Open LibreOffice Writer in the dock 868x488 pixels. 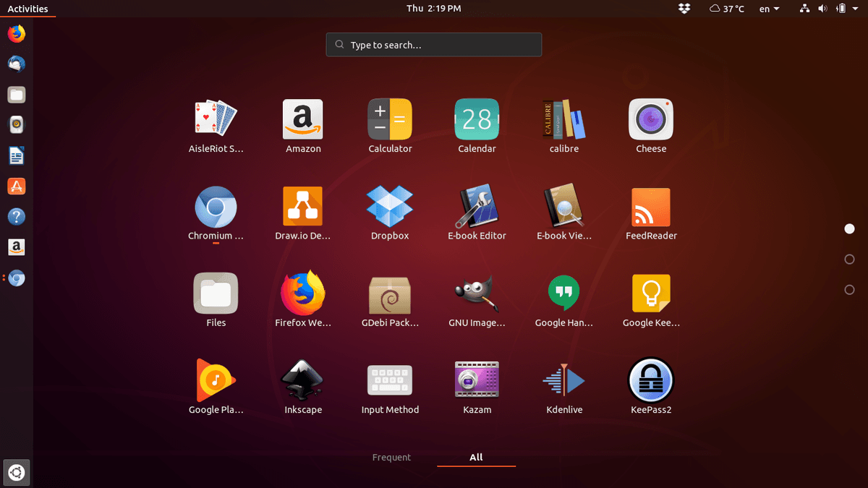[x=16, y=155]
